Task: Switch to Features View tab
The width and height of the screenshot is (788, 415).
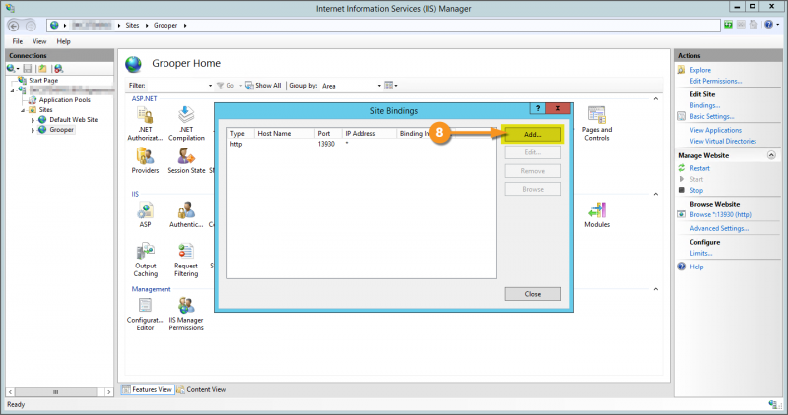Action: (147, 389)
